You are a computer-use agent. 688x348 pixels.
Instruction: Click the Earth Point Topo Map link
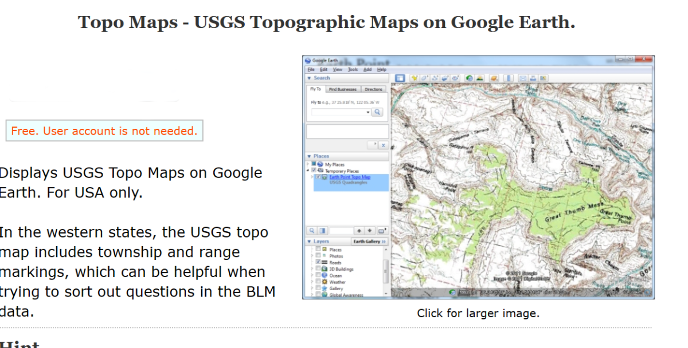(350, 177)
